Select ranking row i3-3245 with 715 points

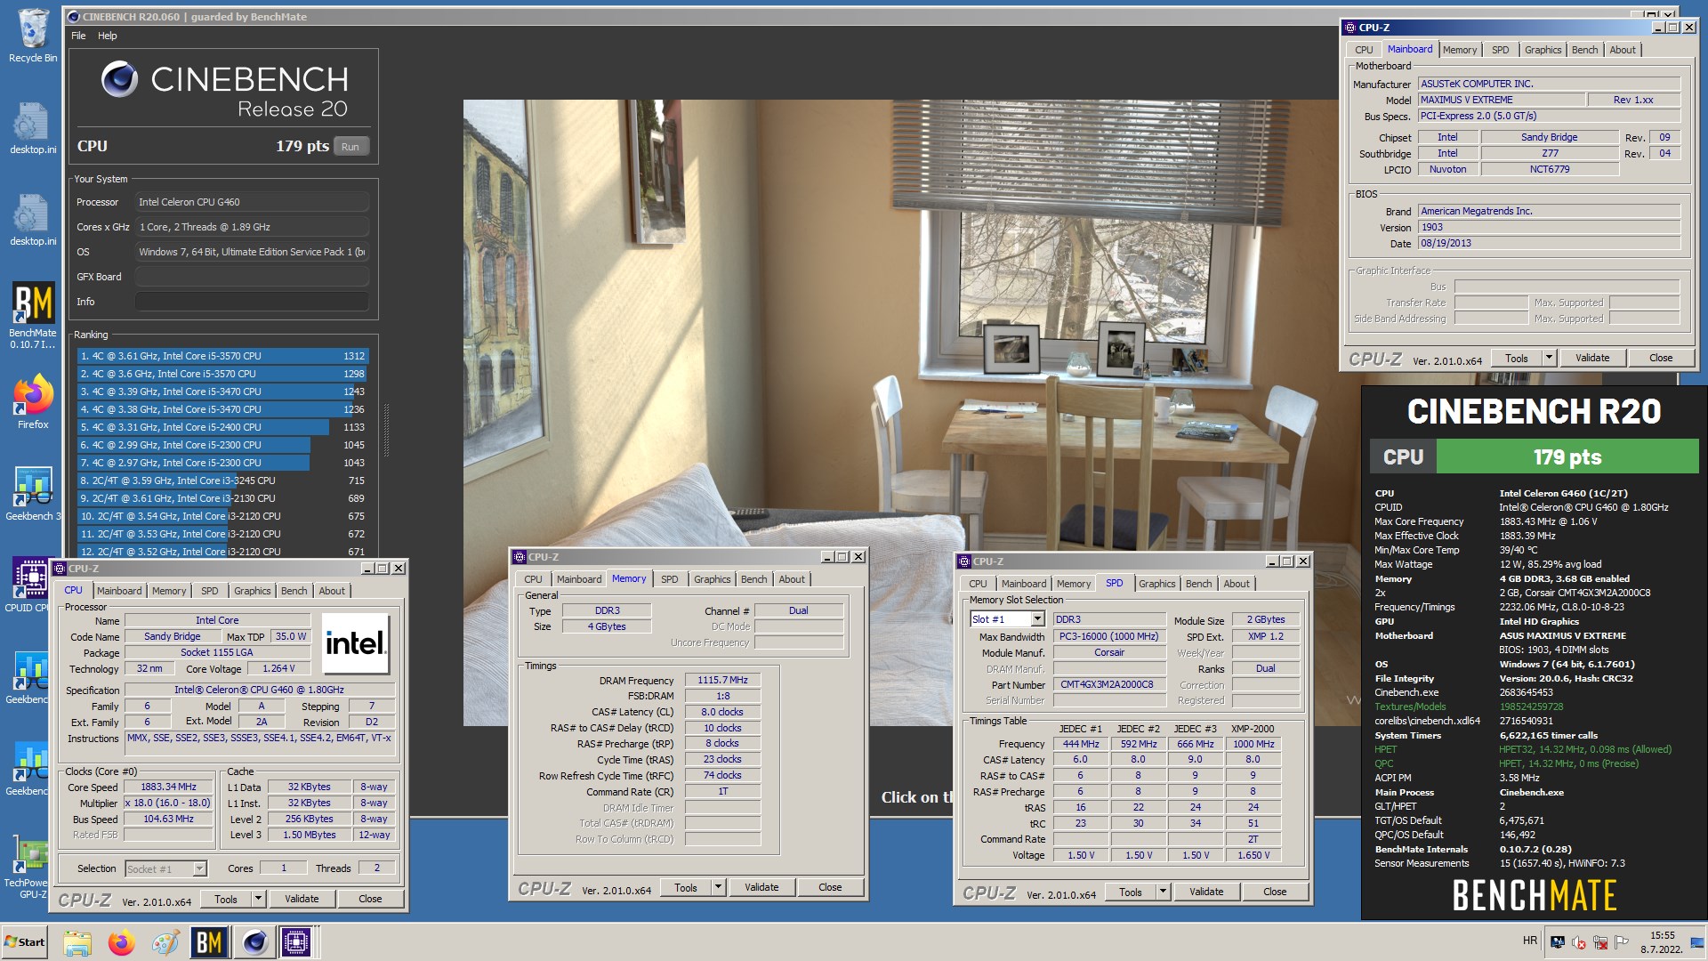pyautogui.click(x=222, y=480)
